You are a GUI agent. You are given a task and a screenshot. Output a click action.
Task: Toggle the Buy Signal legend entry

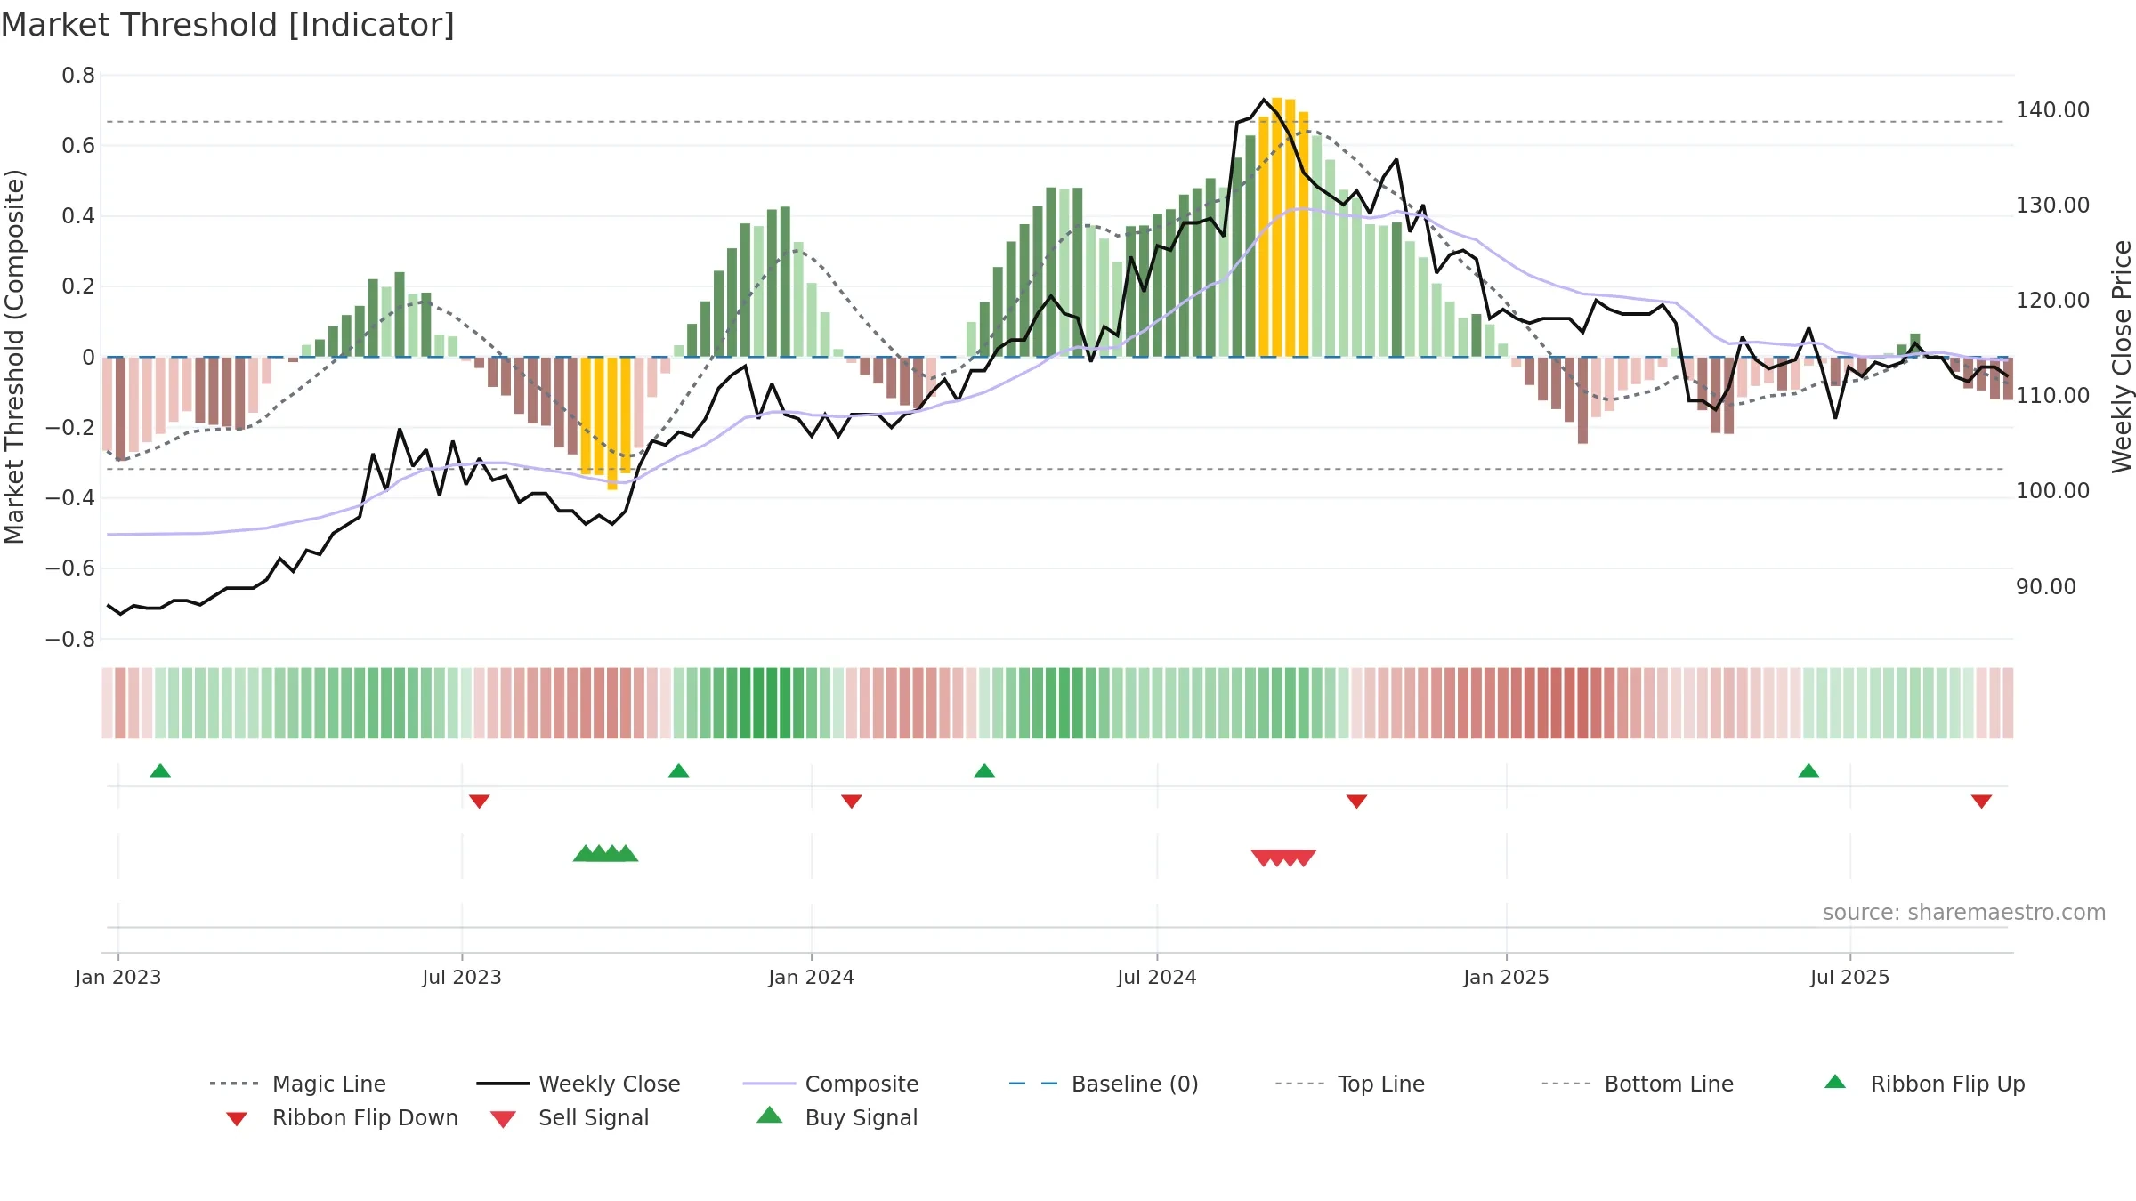[x=837, y=1117]
